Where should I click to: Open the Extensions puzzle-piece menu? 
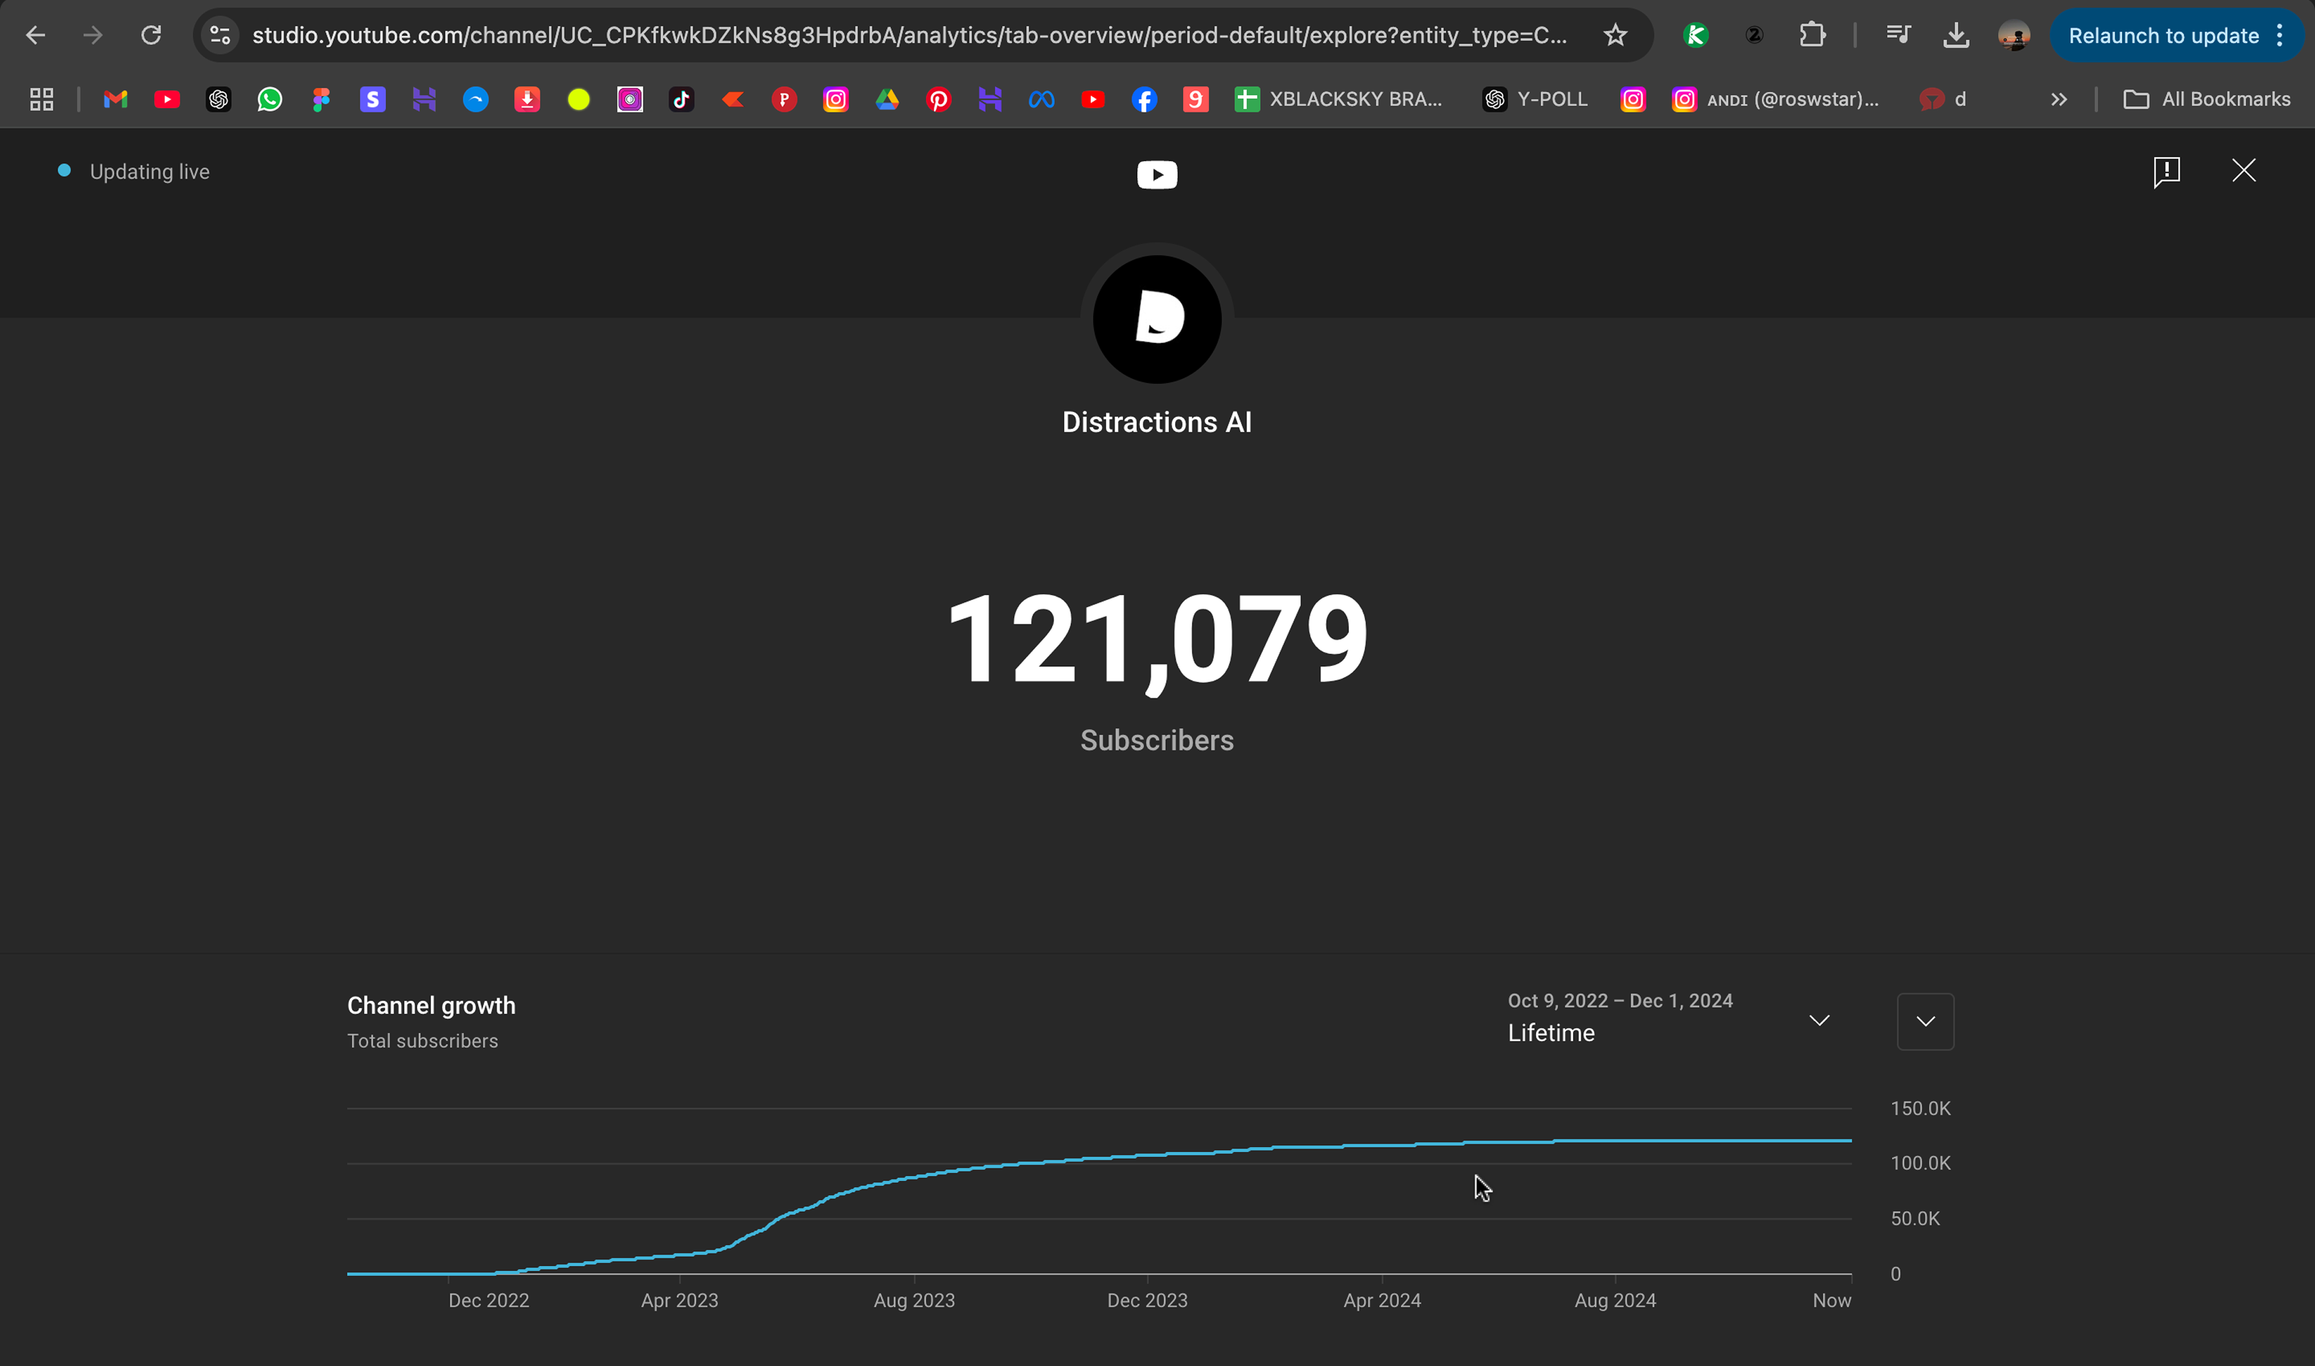tap(1811, 35)
